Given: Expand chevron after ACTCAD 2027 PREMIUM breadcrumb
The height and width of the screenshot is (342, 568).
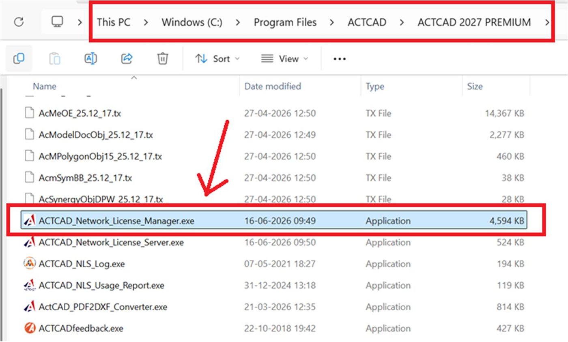Looking at the screenshot, I should pyautogui.click(x=547, y=22).
